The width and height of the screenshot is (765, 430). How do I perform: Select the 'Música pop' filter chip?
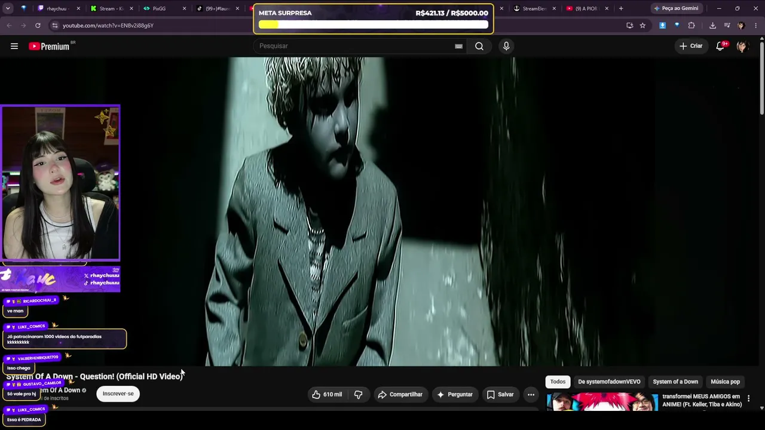point(725,382)
